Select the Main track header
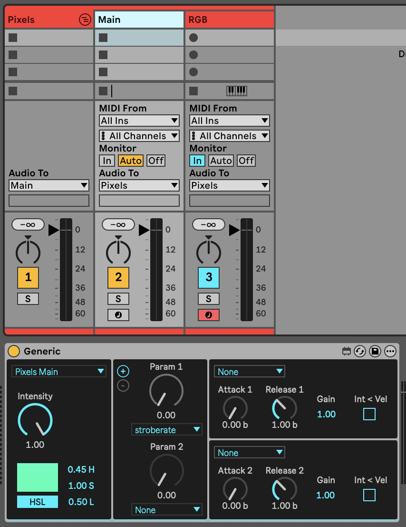406x527 pixels. click(139, 20)
